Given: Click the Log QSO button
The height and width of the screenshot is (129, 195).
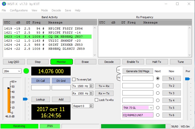Looking at the screenshot, I should pos(14,62).
